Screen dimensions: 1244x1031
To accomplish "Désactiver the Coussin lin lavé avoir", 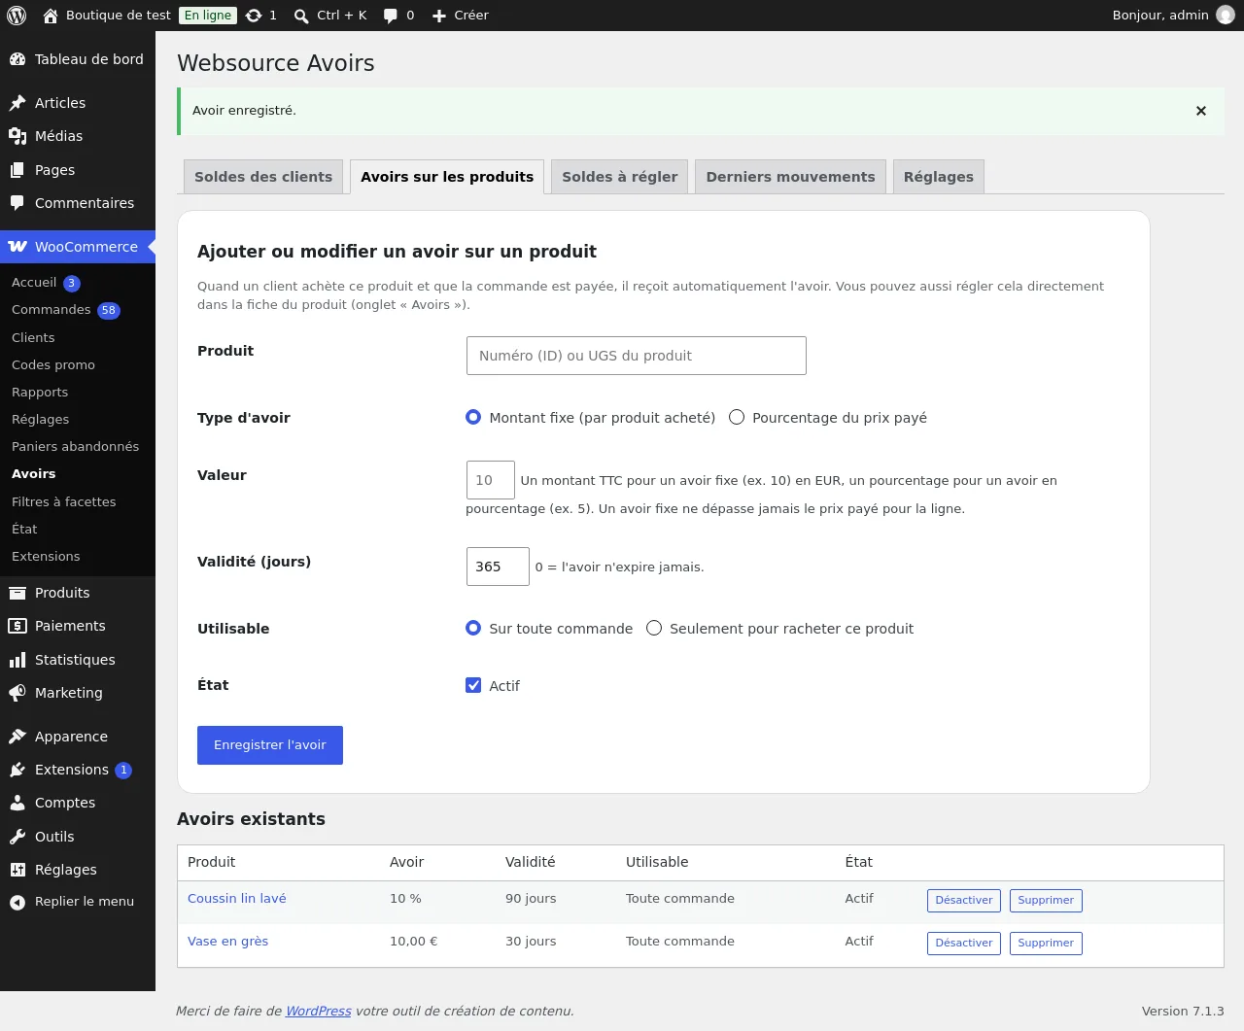I will [x=964, y=901].
